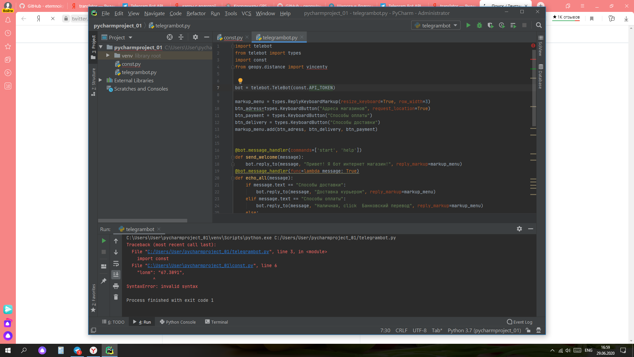Open the File menu
The width and height of the screenshot is (634, 357).
(106, 13)
